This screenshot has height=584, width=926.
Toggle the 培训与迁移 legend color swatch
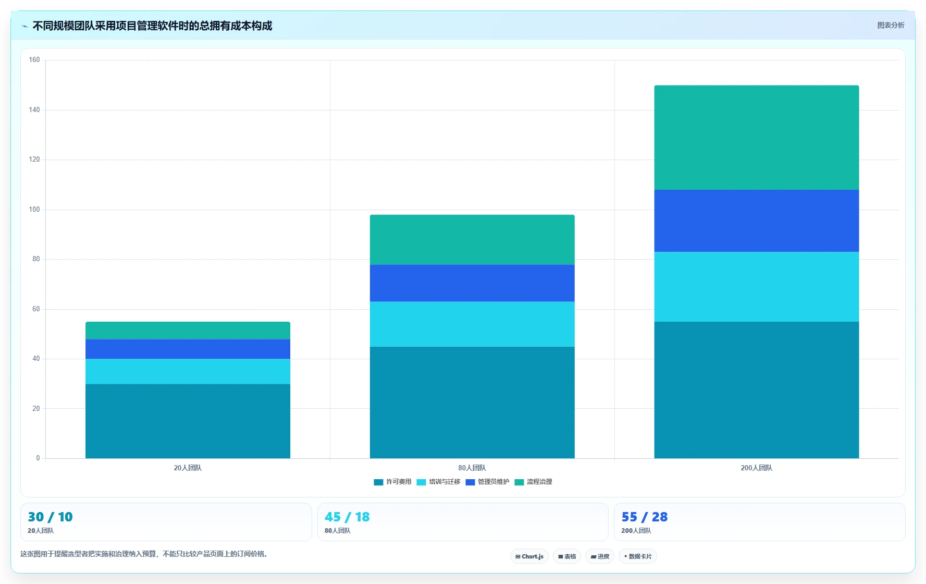(x=421, y=482)
